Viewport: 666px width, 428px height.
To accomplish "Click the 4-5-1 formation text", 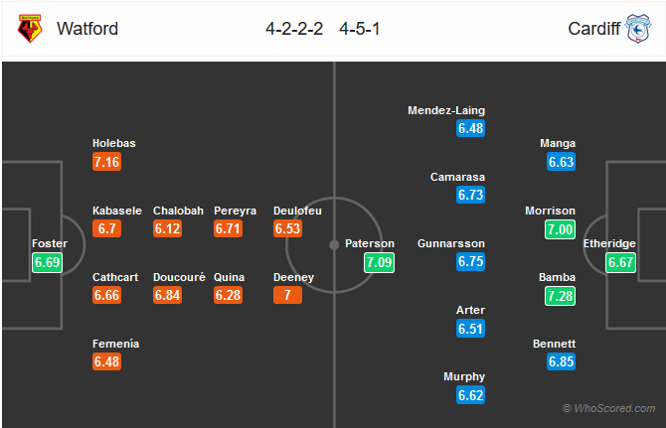I will tap(359, 29).
